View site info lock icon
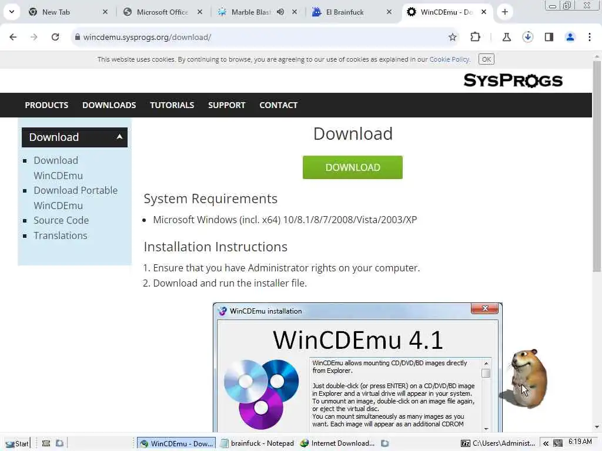Viewport: 602px width, 451px height. (78, 37)
